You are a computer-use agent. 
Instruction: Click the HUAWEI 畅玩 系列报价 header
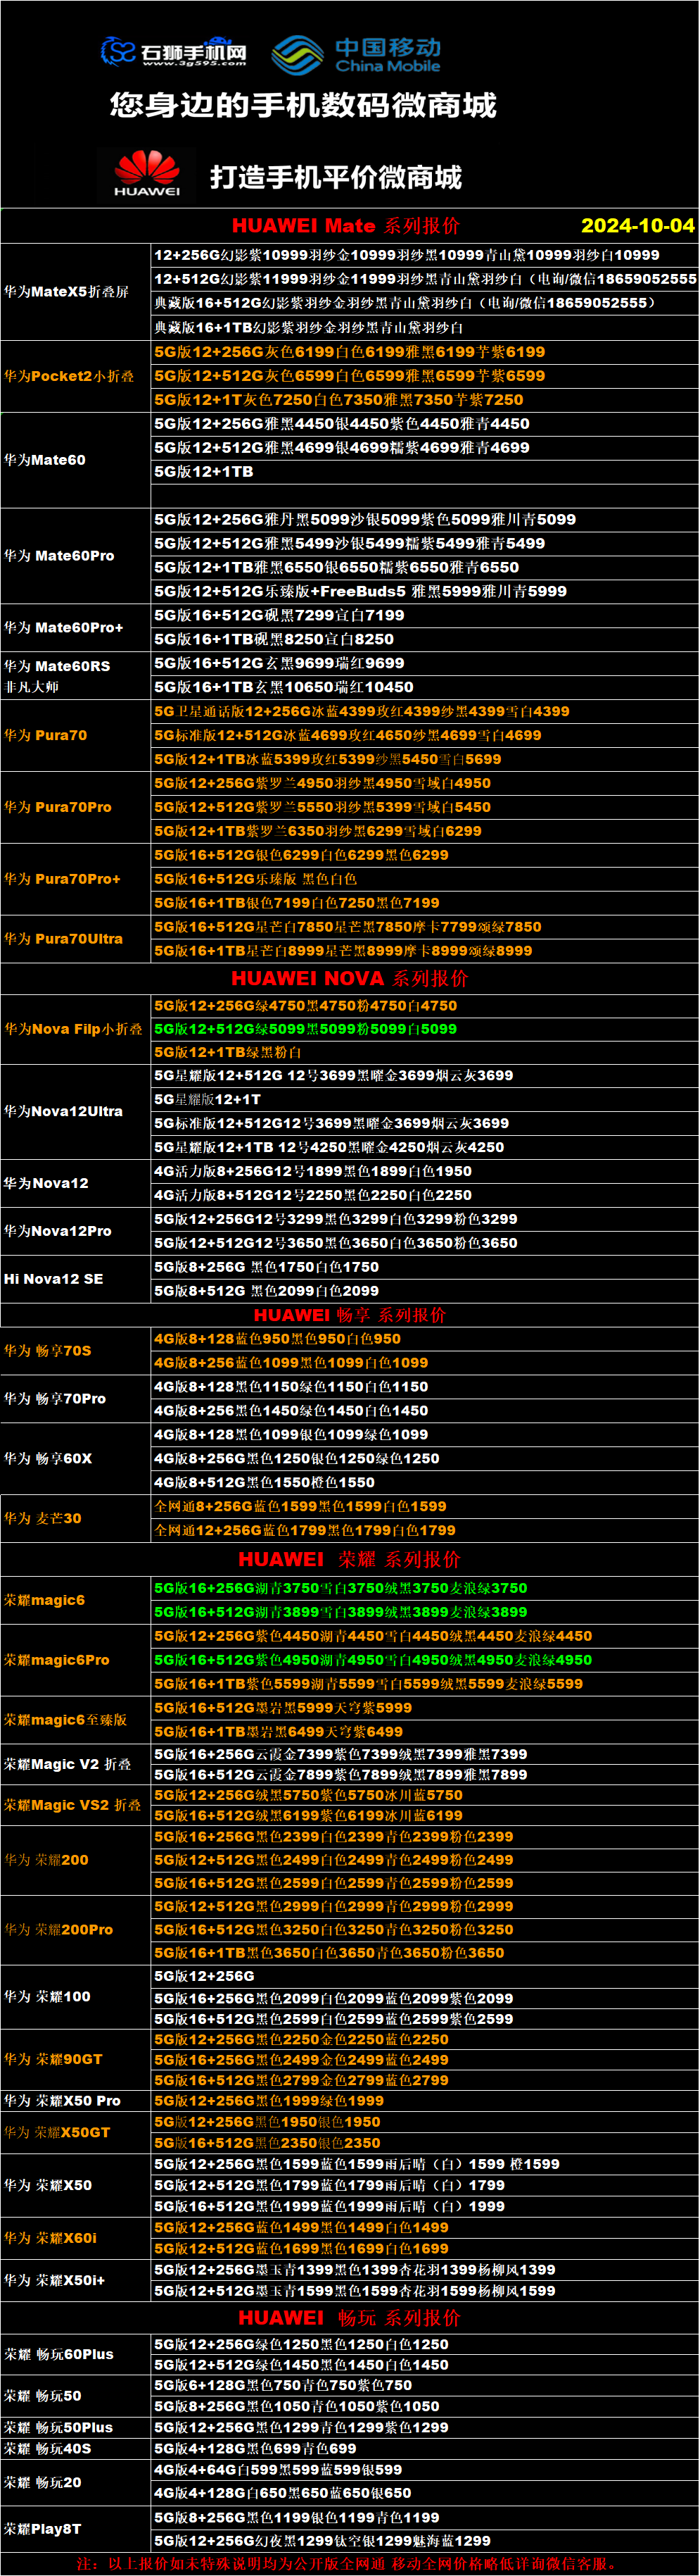350,2319
